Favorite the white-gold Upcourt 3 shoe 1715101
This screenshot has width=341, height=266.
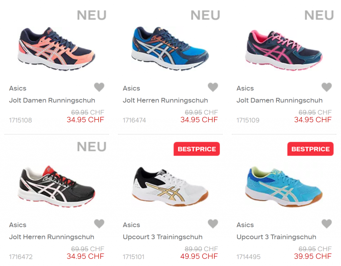point(213,224)
